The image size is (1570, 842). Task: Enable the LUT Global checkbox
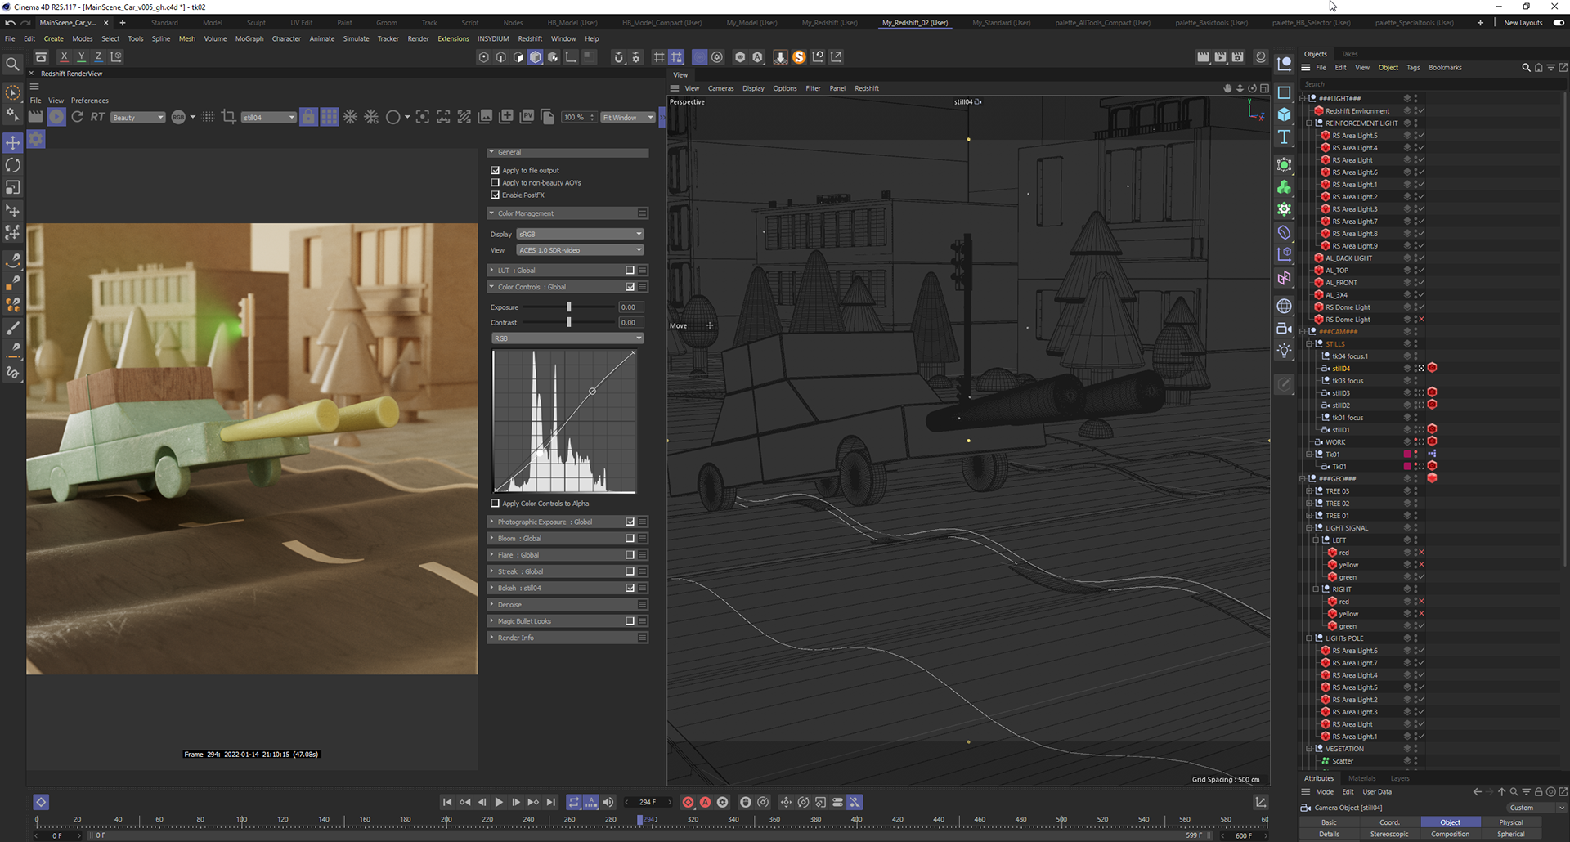pyautogui.click(x=630, y=270)
